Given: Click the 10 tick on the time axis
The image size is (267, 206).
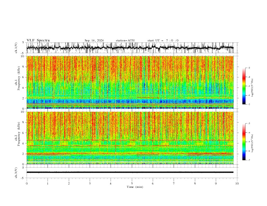Looking at the screenshot, I should tap(237, 183).
